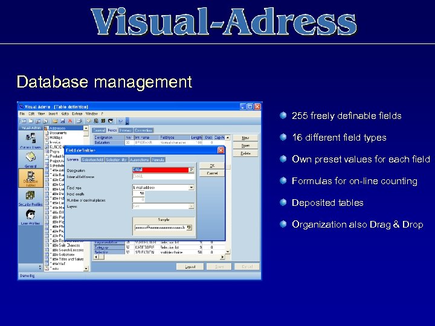Select the Documents entry in the table list
The width and height of the screenshot is (435, 326).
[58, 133]
